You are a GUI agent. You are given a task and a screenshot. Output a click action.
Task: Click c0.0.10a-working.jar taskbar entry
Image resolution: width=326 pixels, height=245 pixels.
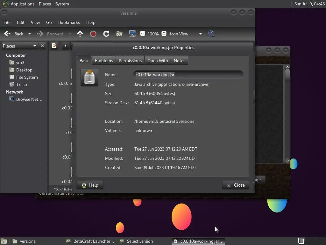[198, 241]
